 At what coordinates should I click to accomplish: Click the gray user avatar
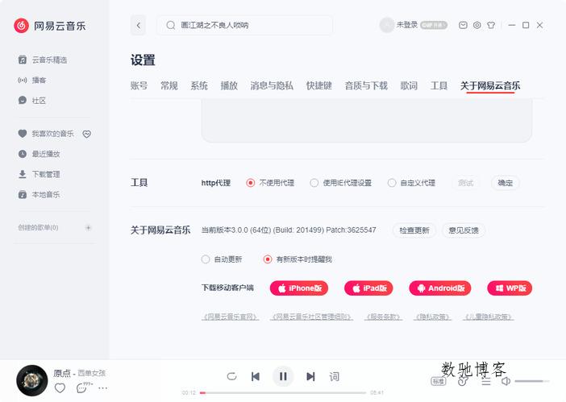point(386,25)
